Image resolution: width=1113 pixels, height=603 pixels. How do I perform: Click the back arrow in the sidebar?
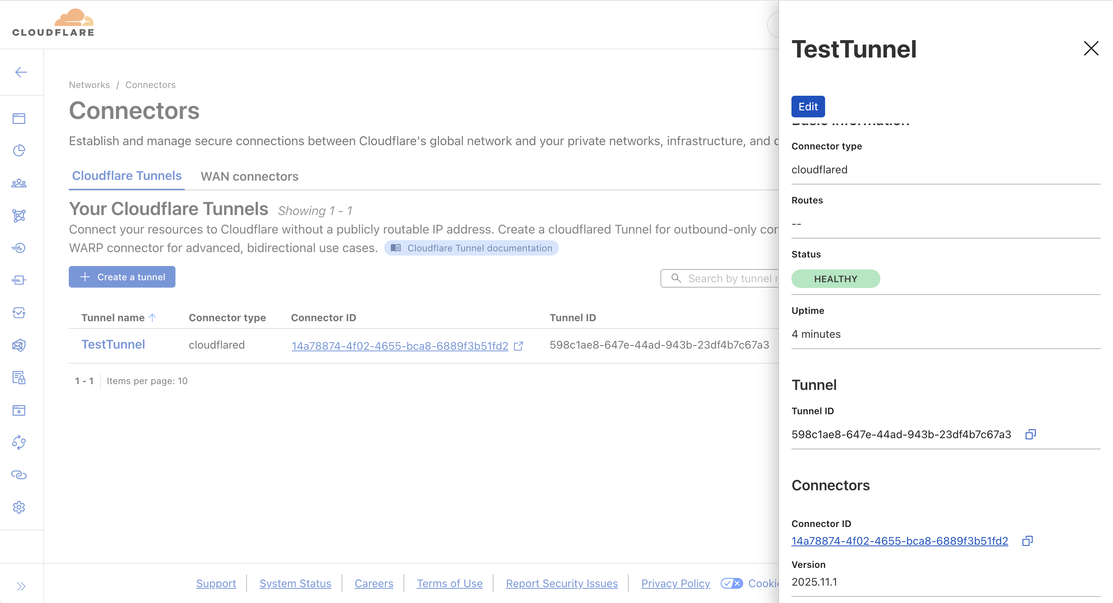21,72
